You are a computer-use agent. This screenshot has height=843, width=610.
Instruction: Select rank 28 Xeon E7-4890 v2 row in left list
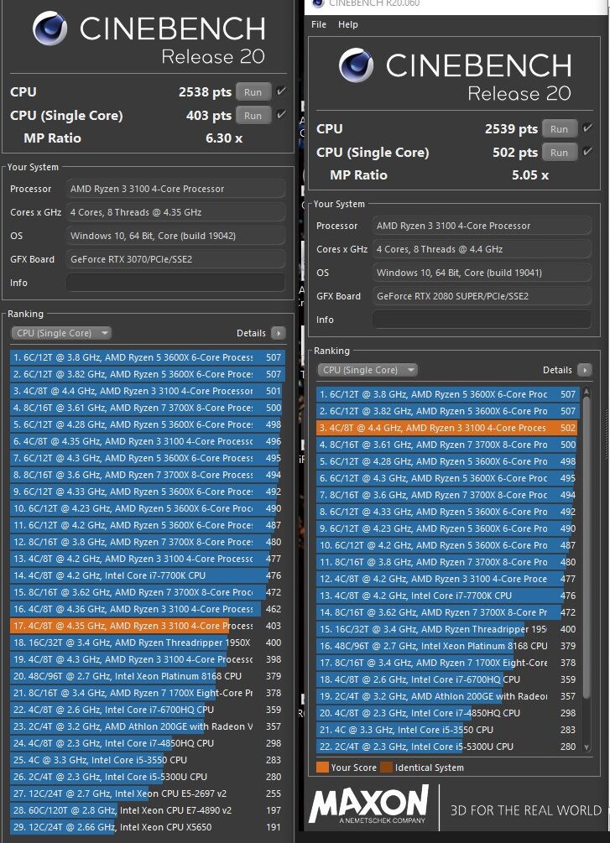coord(147,810)
